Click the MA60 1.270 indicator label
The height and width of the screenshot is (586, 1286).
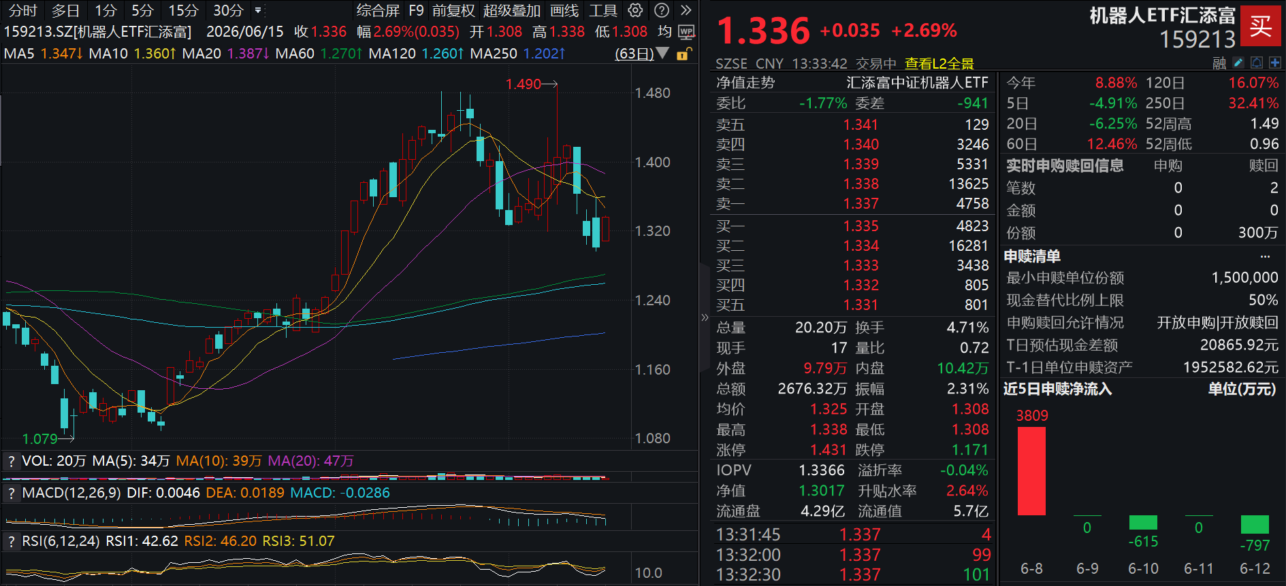pos(319,54)
